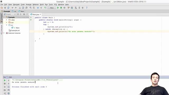Collapse the src folder
Viewport: 169px width, 95px height.
pyautogui.click(x=7, y=25)
